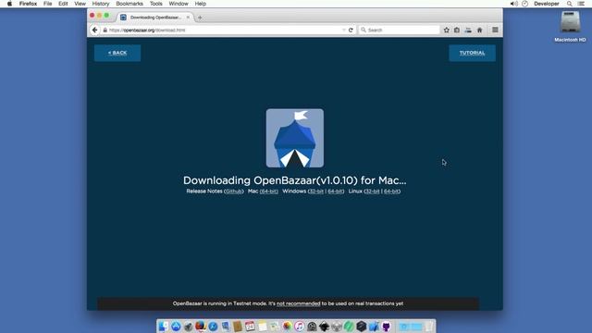Open the downloads toolbar icon
This screenshot has height=333, width=592.
pos(468,30)
